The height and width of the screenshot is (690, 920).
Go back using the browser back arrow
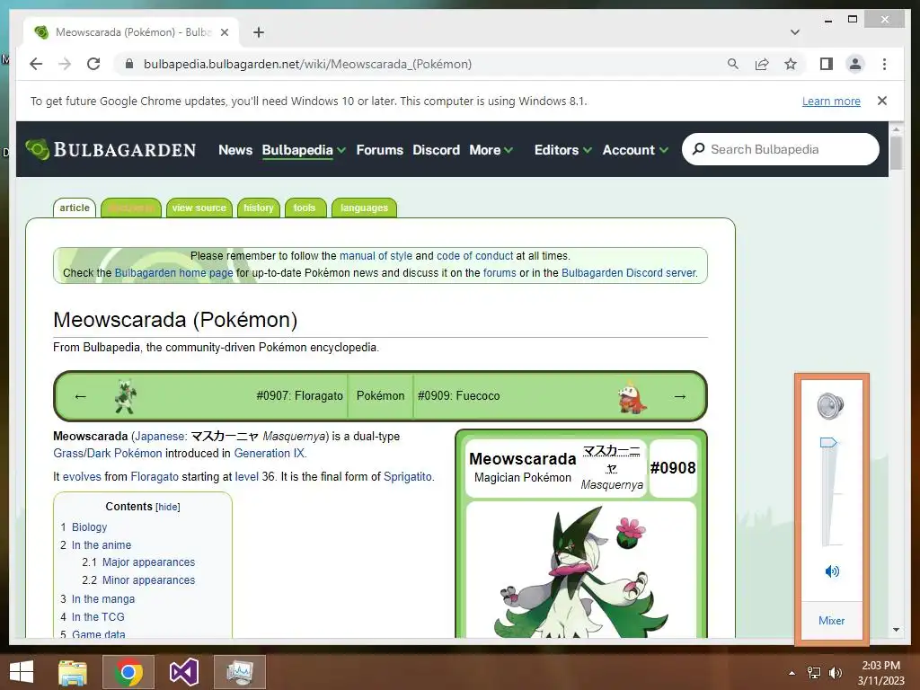(x=36, y=64)
